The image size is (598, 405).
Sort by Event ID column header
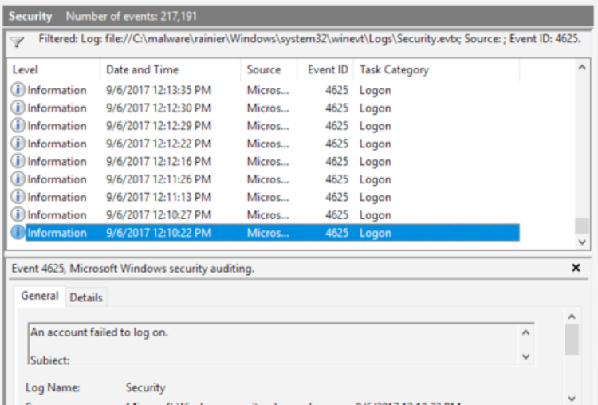[x=328, y=70]
